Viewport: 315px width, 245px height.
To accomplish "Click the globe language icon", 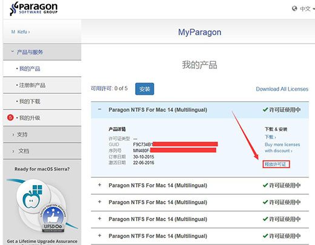I will pos(294,8).
